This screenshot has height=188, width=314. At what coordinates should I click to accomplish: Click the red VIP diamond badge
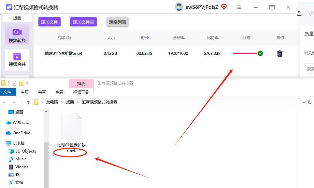(x=224, y=7)
